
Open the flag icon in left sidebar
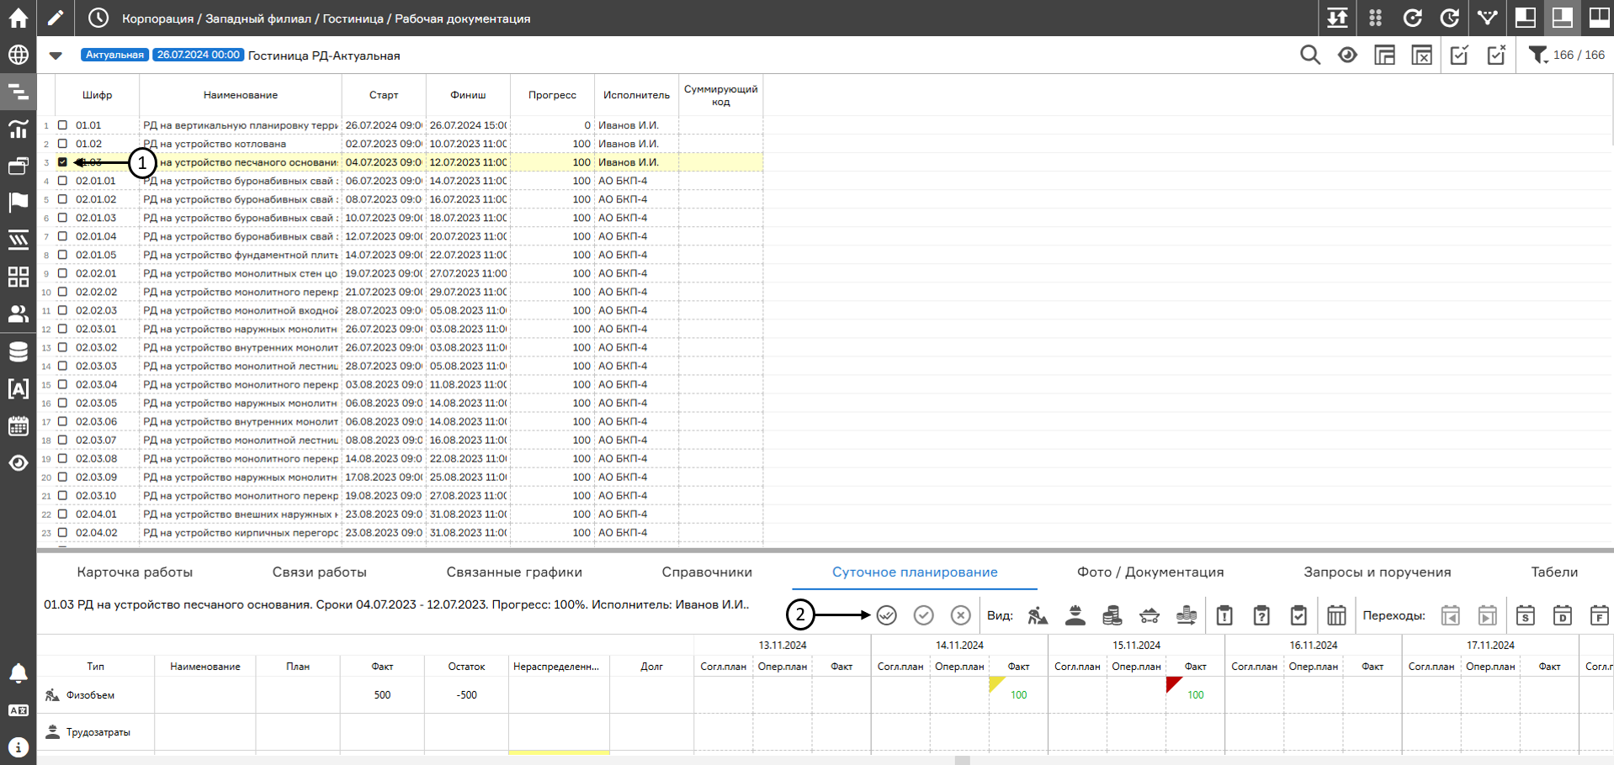[18, 203]
